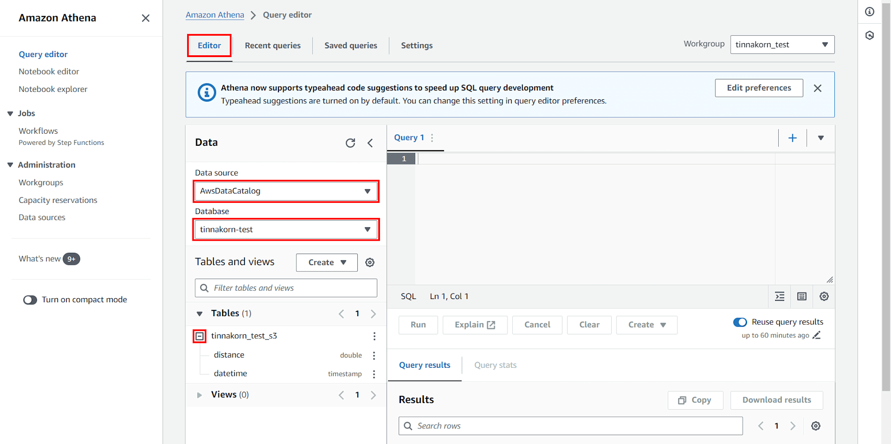Open the Database dropdown
The width and height of the screenshot is (891, 444).
286,230
